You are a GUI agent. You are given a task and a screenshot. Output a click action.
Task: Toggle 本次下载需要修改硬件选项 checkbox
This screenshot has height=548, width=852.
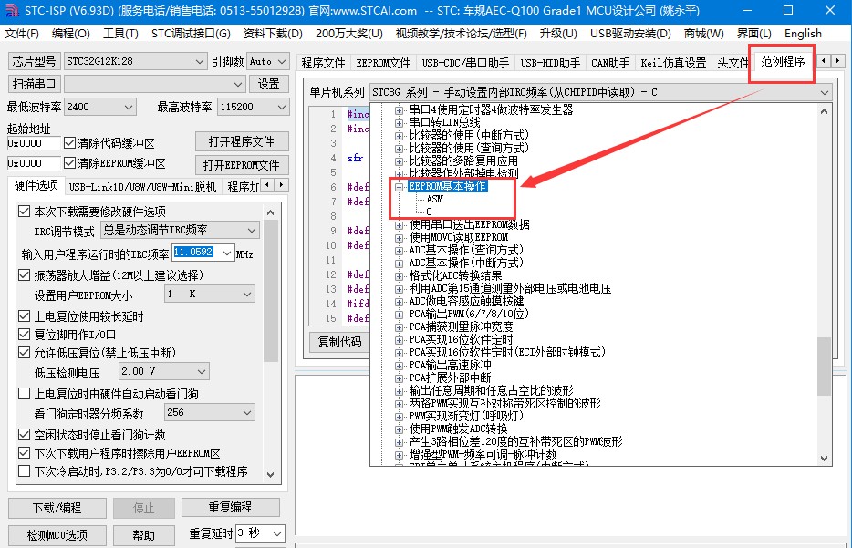point(25,211)
